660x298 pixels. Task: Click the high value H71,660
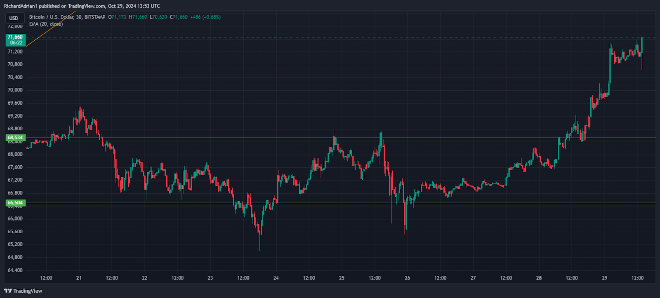tap(138, 17)
